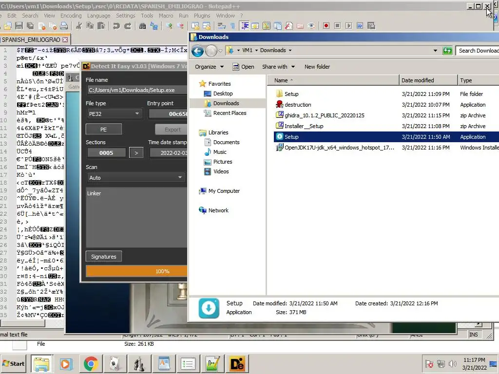Click the Cut scissors icon in Notepad++
The width and height of the screenshot is (499, 374).
(78, 26)
